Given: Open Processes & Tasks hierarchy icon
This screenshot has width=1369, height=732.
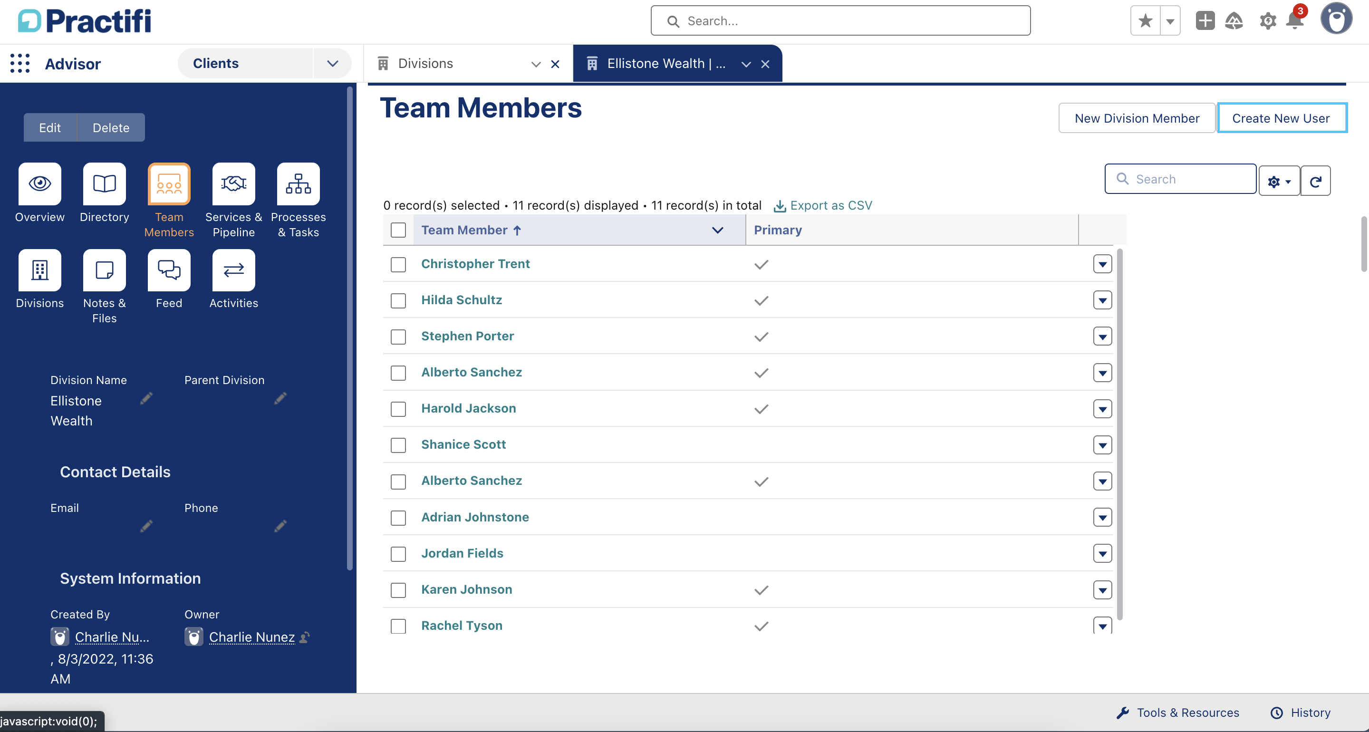Looking at the screenshot, I should [x=298, y=184].
